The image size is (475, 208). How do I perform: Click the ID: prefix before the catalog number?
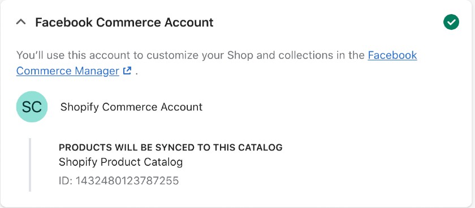pos(66,180)
